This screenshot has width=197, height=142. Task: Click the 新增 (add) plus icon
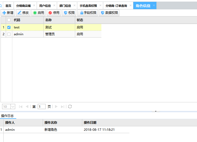coord(4,13)
